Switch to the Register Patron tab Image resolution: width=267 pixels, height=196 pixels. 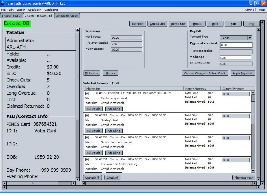[x=67, y=16]
